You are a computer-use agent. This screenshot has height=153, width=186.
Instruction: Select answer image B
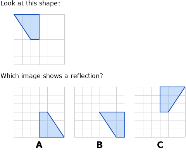pos(100,112)
